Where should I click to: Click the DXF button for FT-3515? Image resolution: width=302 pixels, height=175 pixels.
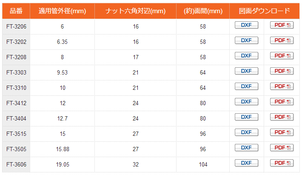pyautogui.click(x=246, y=132)
